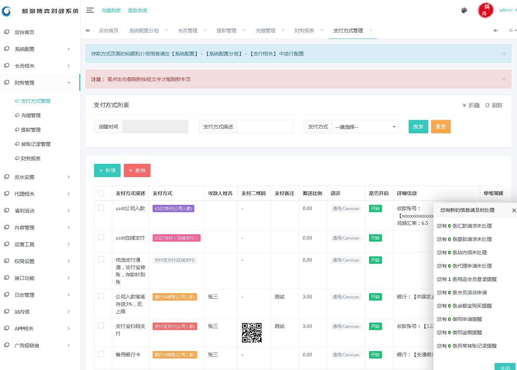Click the tab forward-scroll arrows icon
Screen dimensions: 517x370
pyautogui.click(x=495, y=30)
